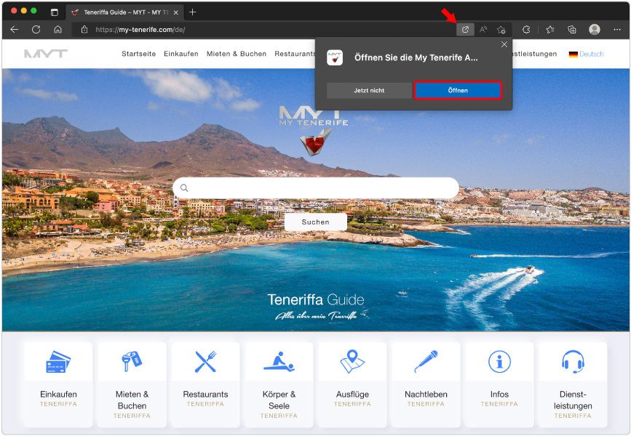Open the map icon under Ausflüge

coord(352,359)
